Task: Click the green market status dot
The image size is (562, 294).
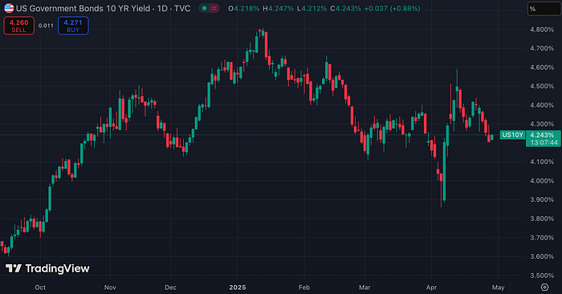Action: pyautogui.click(x=204, y=8)
